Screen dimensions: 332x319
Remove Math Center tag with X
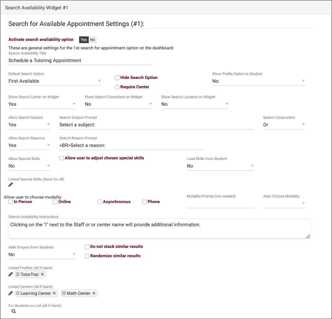click(94, 293)
